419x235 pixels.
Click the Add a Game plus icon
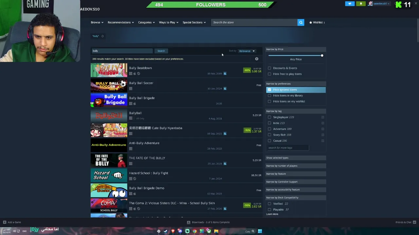(4, 222)
